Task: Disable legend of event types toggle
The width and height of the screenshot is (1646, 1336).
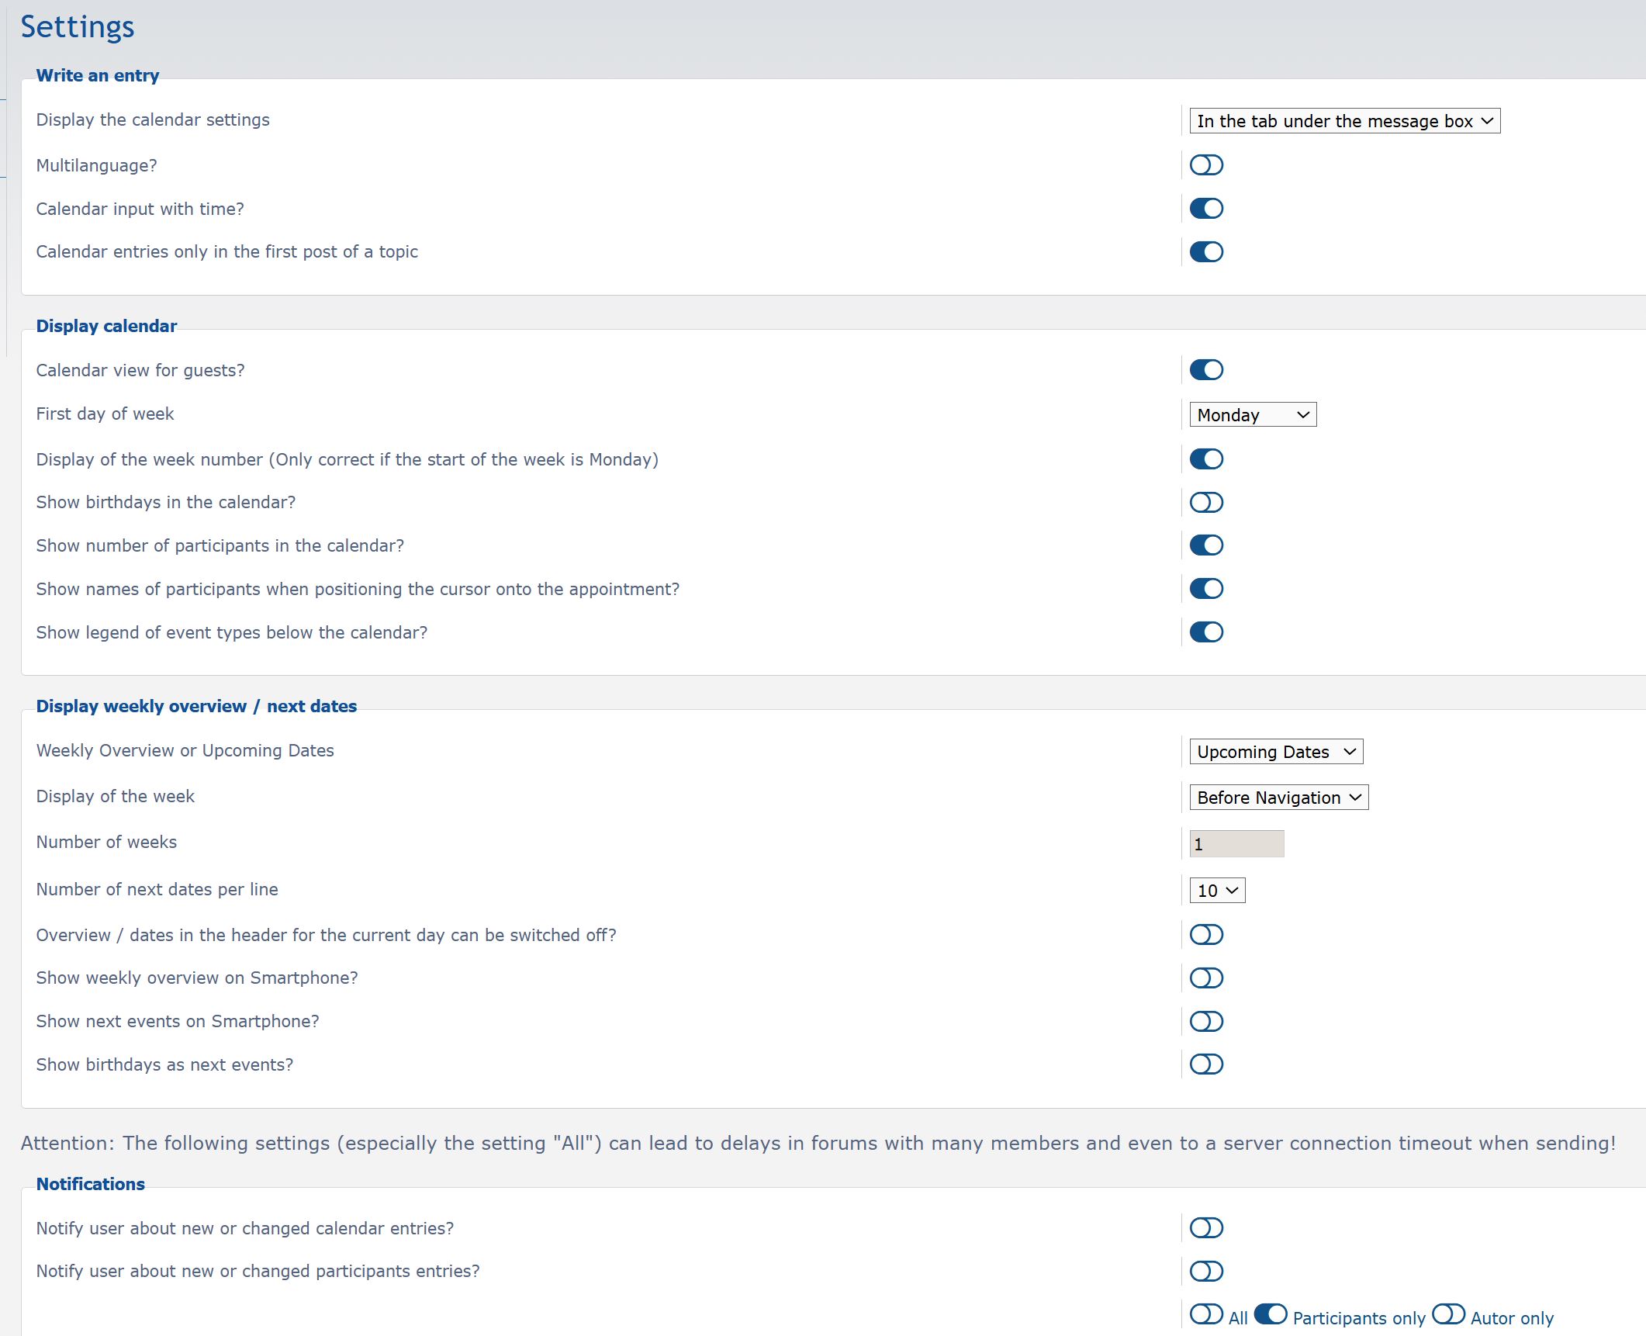Action: point(1206,632)
